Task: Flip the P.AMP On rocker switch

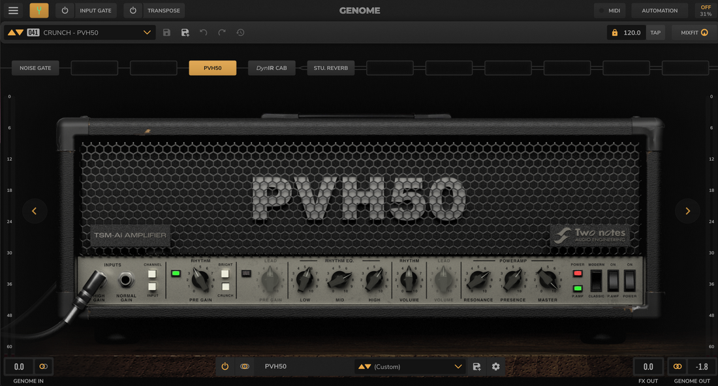Action: coord(613,281)
